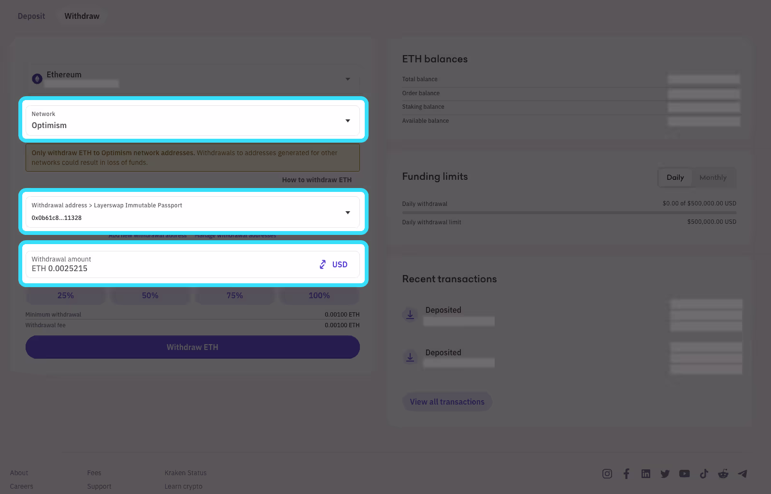Select 100% of balance
The height and width of the screenshot is (494, 771).
click(x=319, y=295)
